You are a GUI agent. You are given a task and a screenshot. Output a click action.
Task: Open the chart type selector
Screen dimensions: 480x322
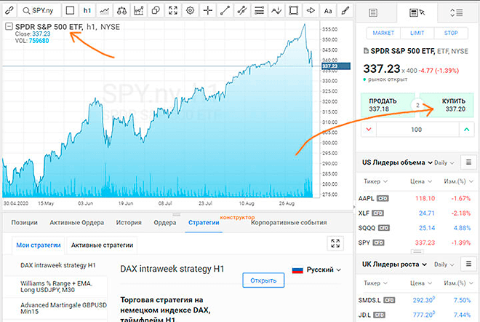[105, 11]
